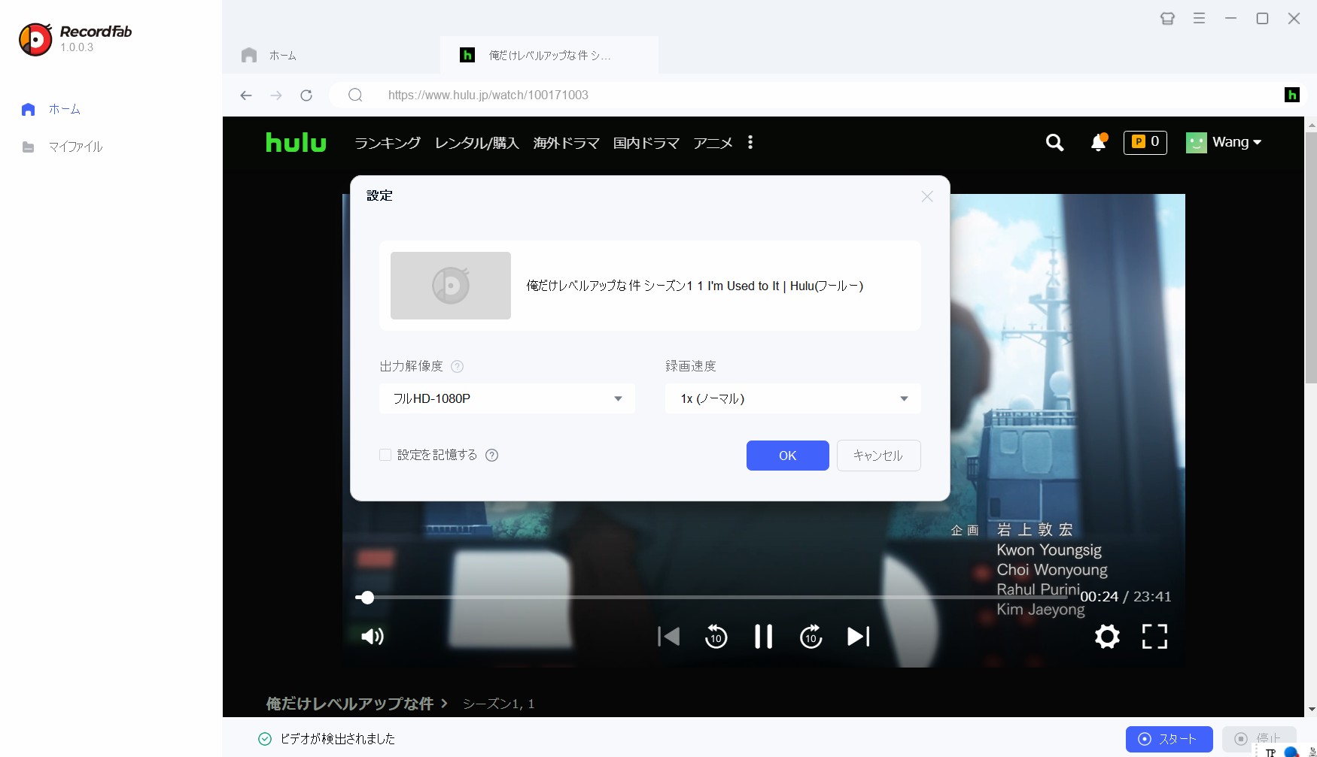This screenshot has height=757, width=1317.
Task: Start recording with スタート button
Action: [x=1169, y=739]
